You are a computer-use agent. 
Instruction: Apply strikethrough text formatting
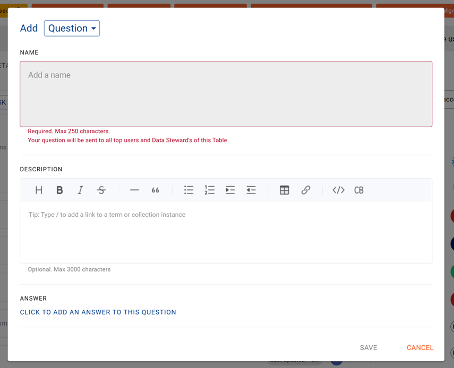click(x=101, y=190)
